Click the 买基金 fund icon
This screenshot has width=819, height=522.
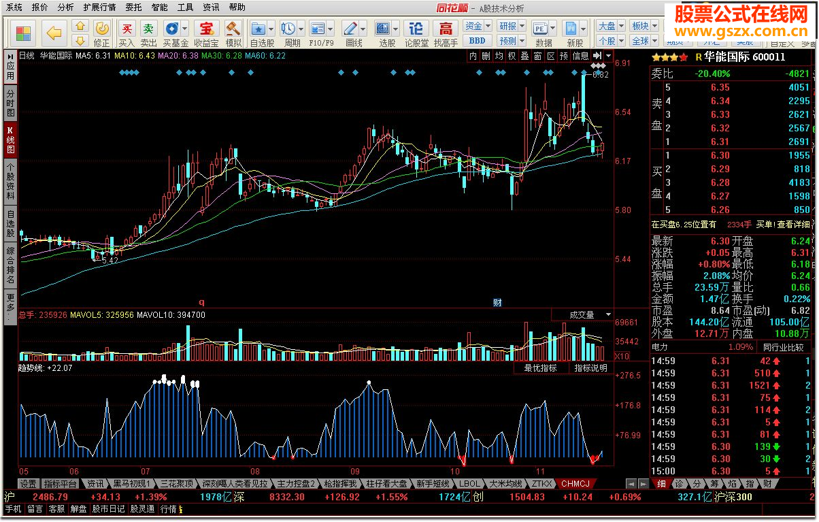pos(171,28)
